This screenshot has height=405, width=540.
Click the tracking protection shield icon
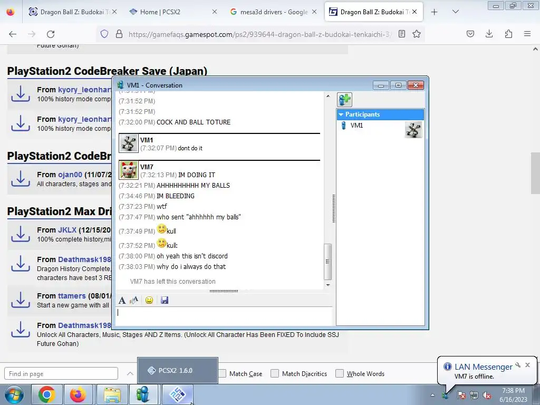104,34
